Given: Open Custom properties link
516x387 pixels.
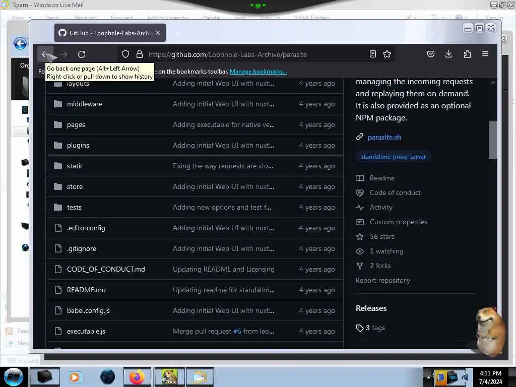Looking at the screenshot, I should pyautogui.click(x=398, y=222).
